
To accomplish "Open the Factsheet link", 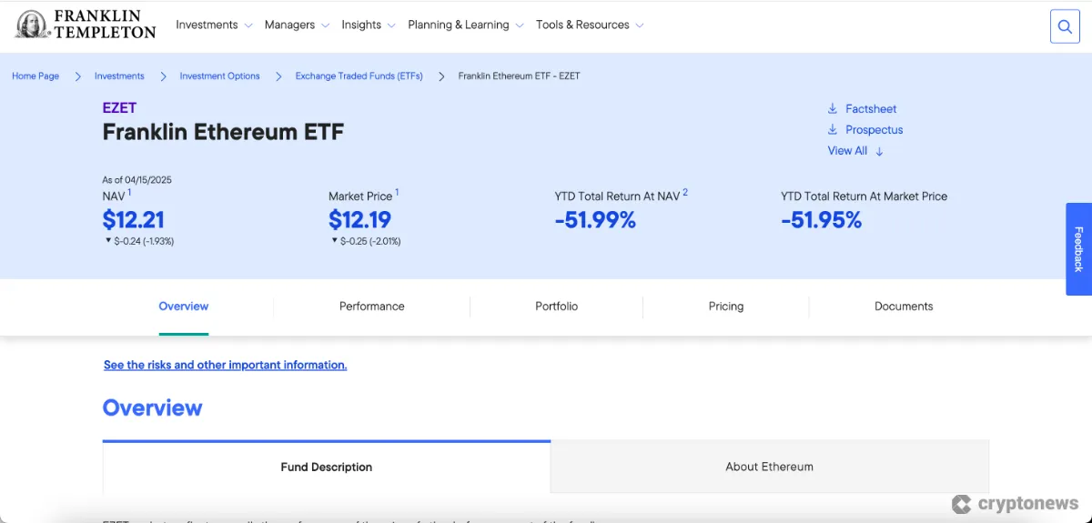I will 871,109.
